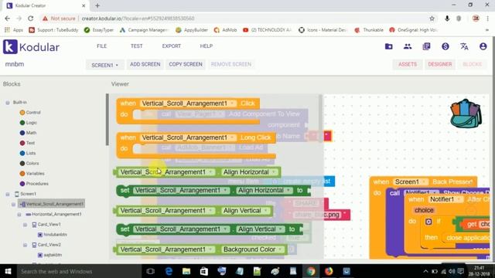Open the Procedures blocks category

coord(34,184)
